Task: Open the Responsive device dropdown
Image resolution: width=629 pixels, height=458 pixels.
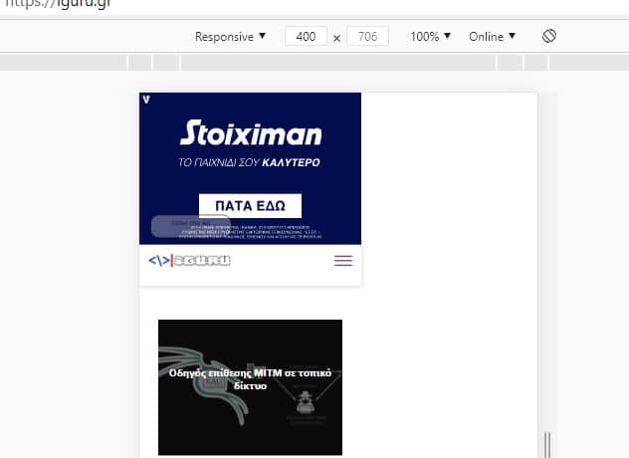Action: coord(230,37)
